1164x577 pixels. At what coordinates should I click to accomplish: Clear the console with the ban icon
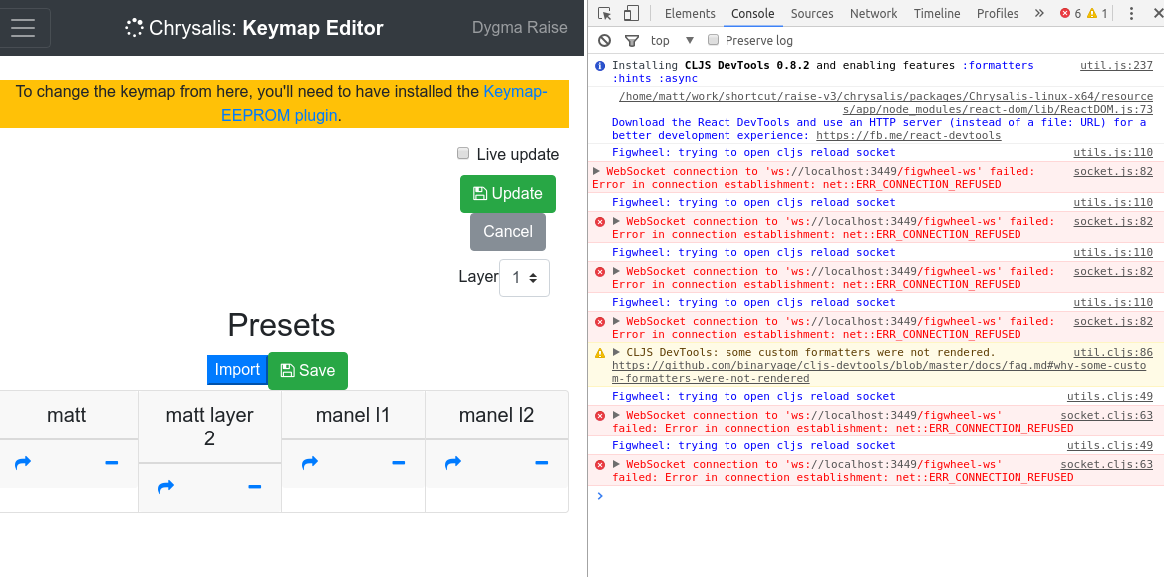pos(604,40)
